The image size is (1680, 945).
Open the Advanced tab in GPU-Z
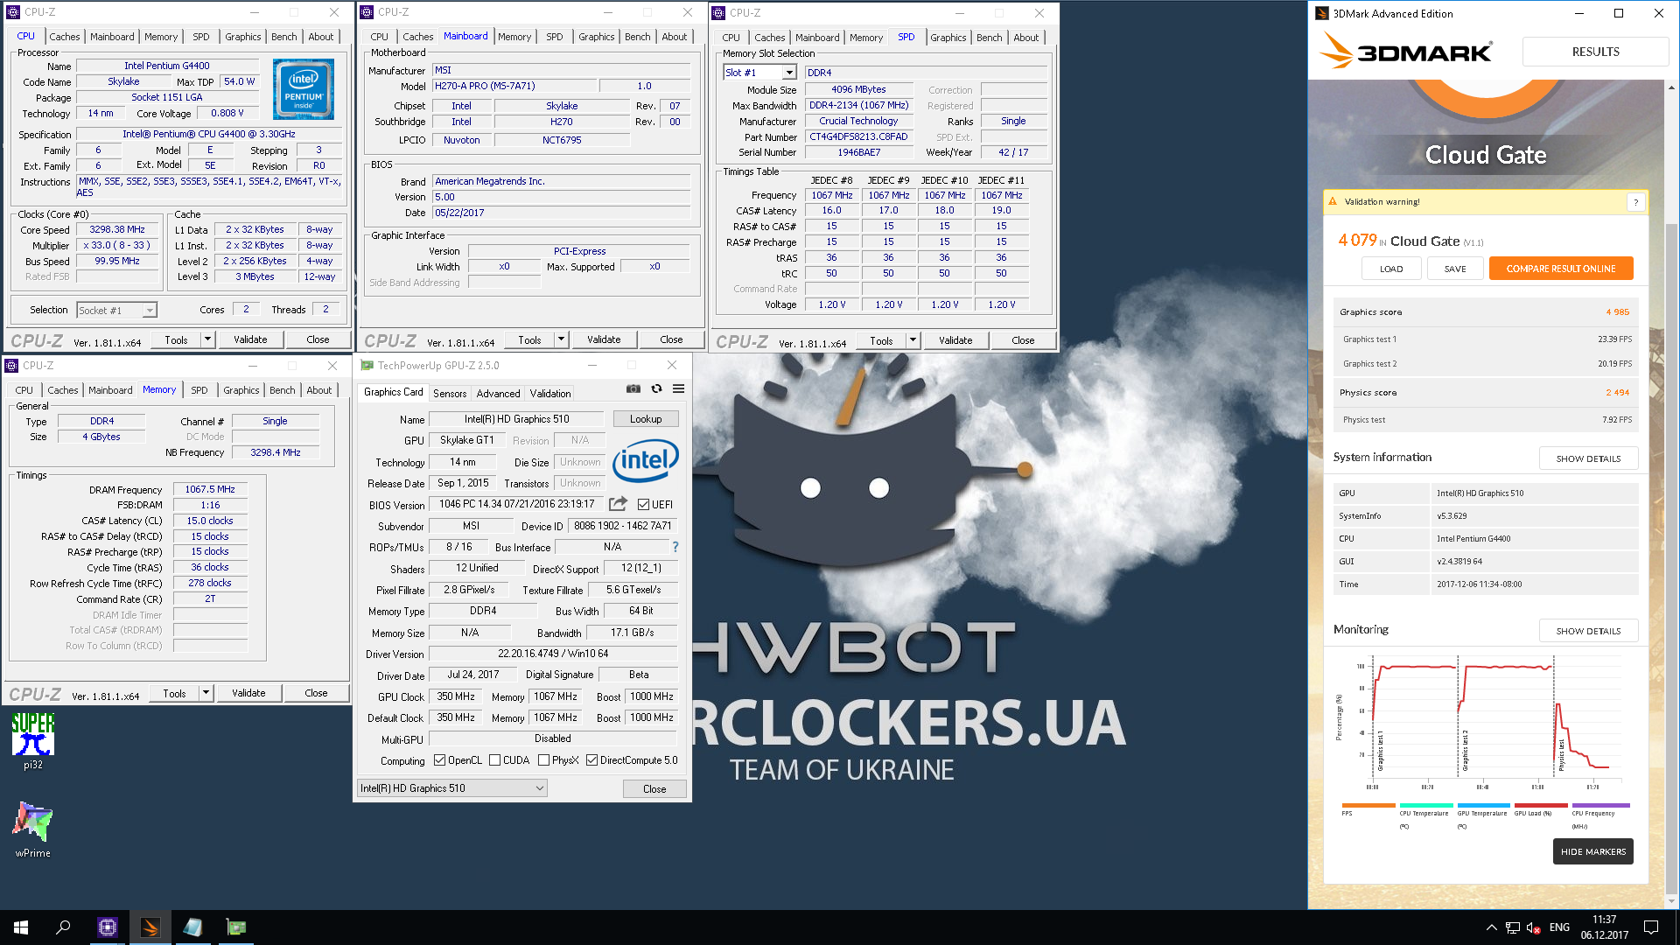click(498, 394)
